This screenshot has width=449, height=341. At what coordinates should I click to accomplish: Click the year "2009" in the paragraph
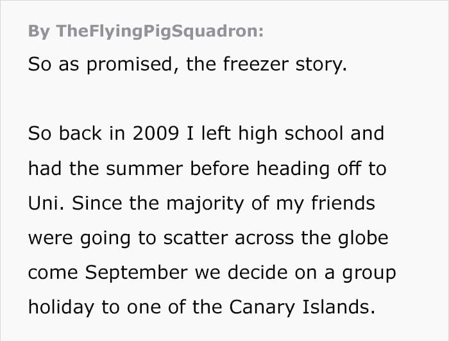coord(156,133)
